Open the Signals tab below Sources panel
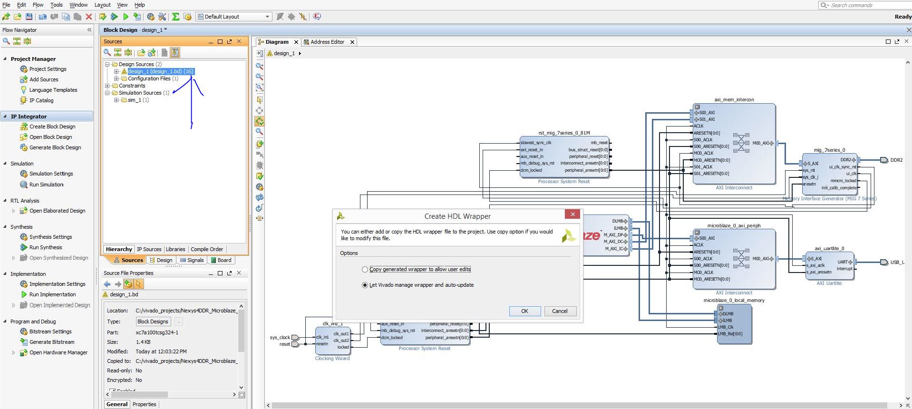This screenshot has height=409, width=912. [192, 260]
